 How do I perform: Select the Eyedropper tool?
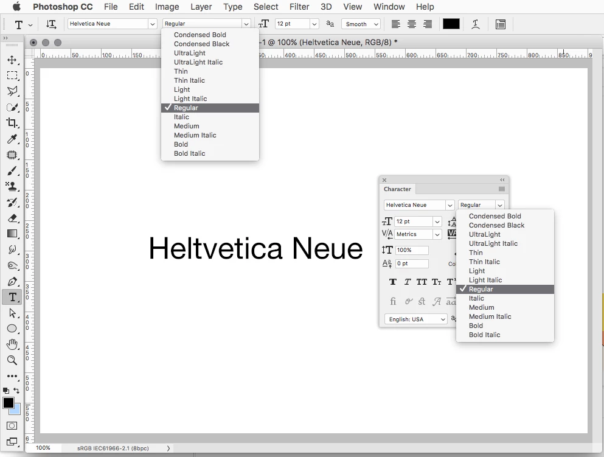click(x=12, y=139)
